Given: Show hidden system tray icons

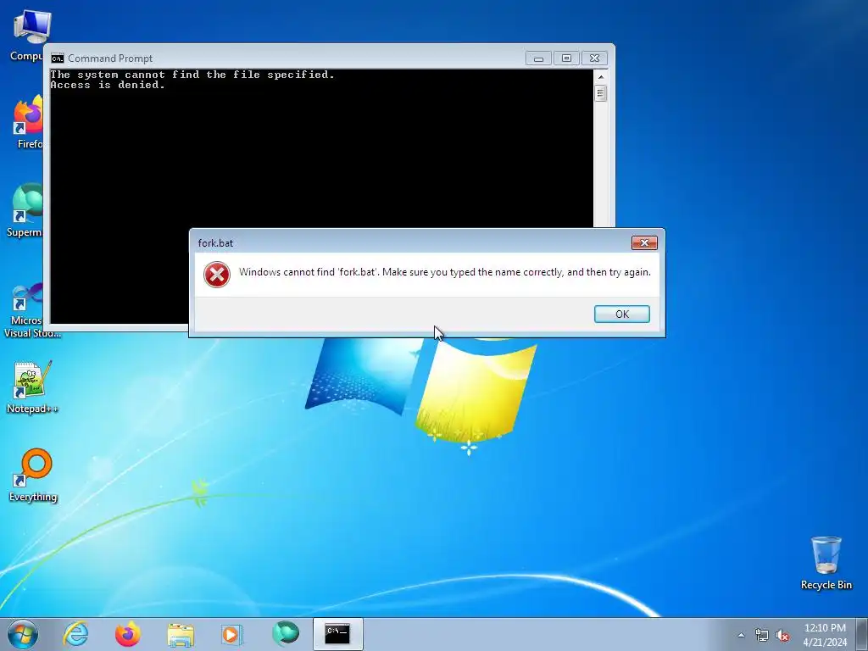Looking at the screenshot, I should 741,635.
